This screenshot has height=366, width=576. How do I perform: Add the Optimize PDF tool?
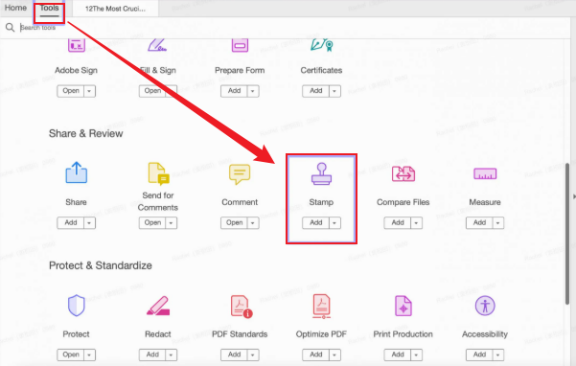[x=315, y=355]
